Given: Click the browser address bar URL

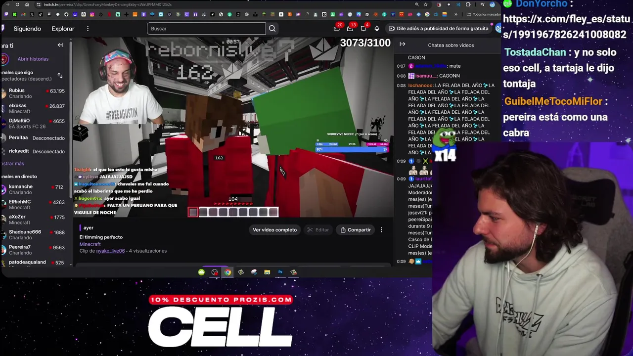Looking at the screenshot, I should 108,5.
